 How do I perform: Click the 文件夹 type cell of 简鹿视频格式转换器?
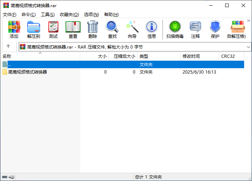146,72
